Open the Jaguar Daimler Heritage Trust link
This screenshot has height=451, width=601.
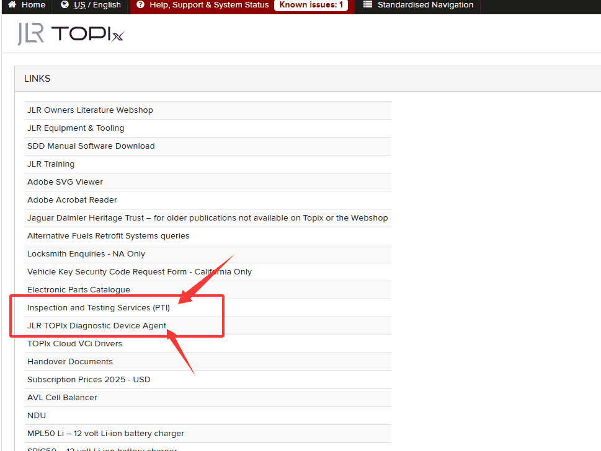pyautogui.click(x=207, y=218)
